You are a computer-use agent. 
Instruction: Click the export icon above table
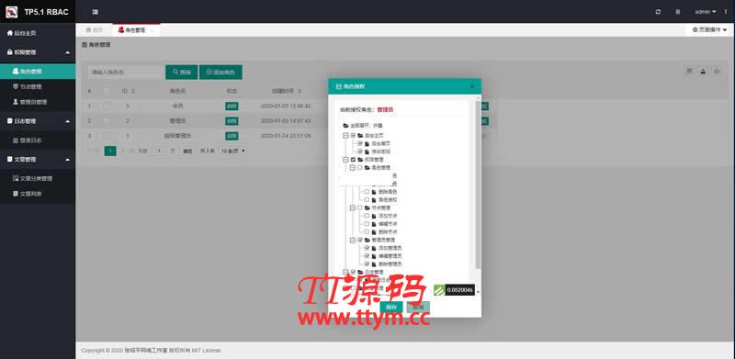point(703,72)
